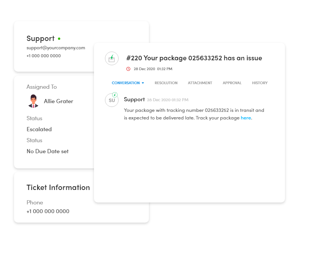Click the support@yourcompany.com email address
The height and width of the screenshot is (270, 313).
tap(56, 48)
